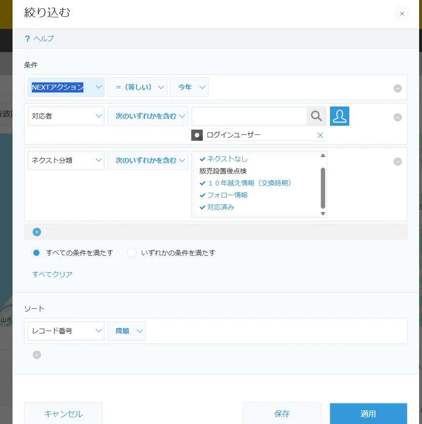Remove the 対応者 condition row

pos(397,117)
